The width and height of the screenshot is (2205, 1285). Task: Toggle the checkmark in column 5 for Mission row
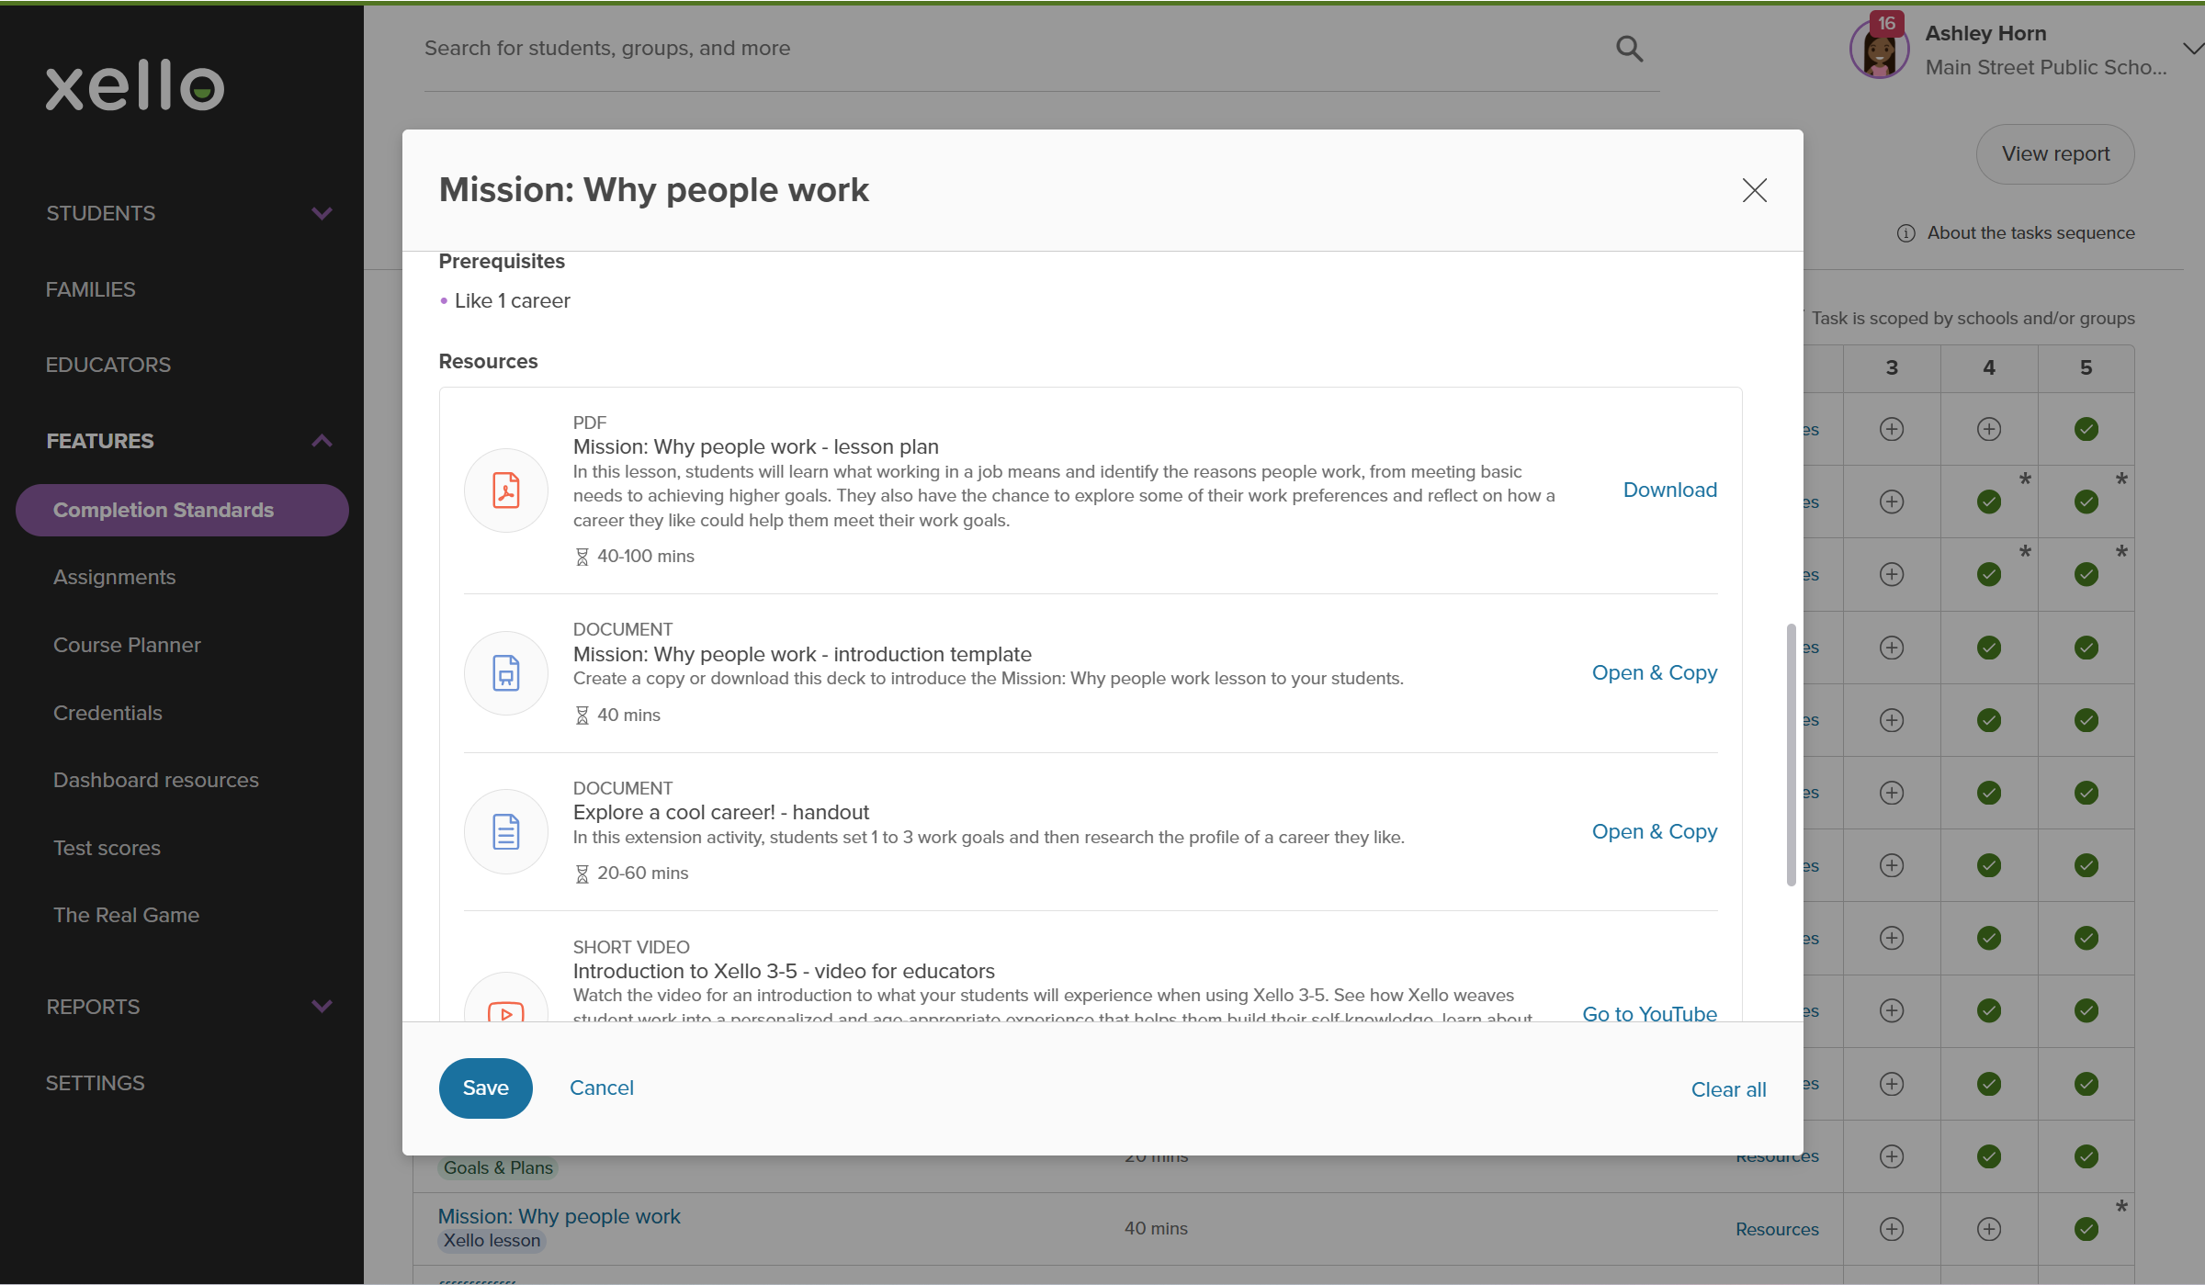(x=2086, y=1227)
